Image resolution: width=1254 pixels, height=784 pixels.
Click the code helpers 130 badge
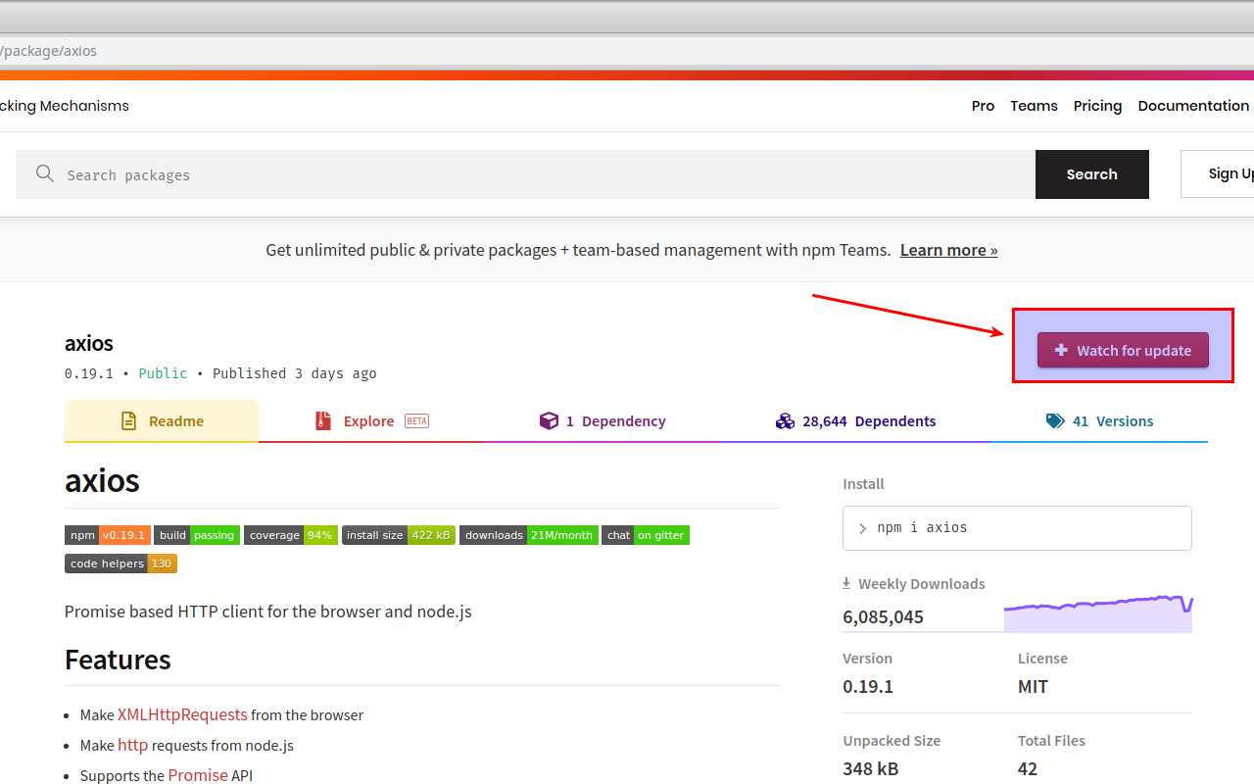[121, 563]
